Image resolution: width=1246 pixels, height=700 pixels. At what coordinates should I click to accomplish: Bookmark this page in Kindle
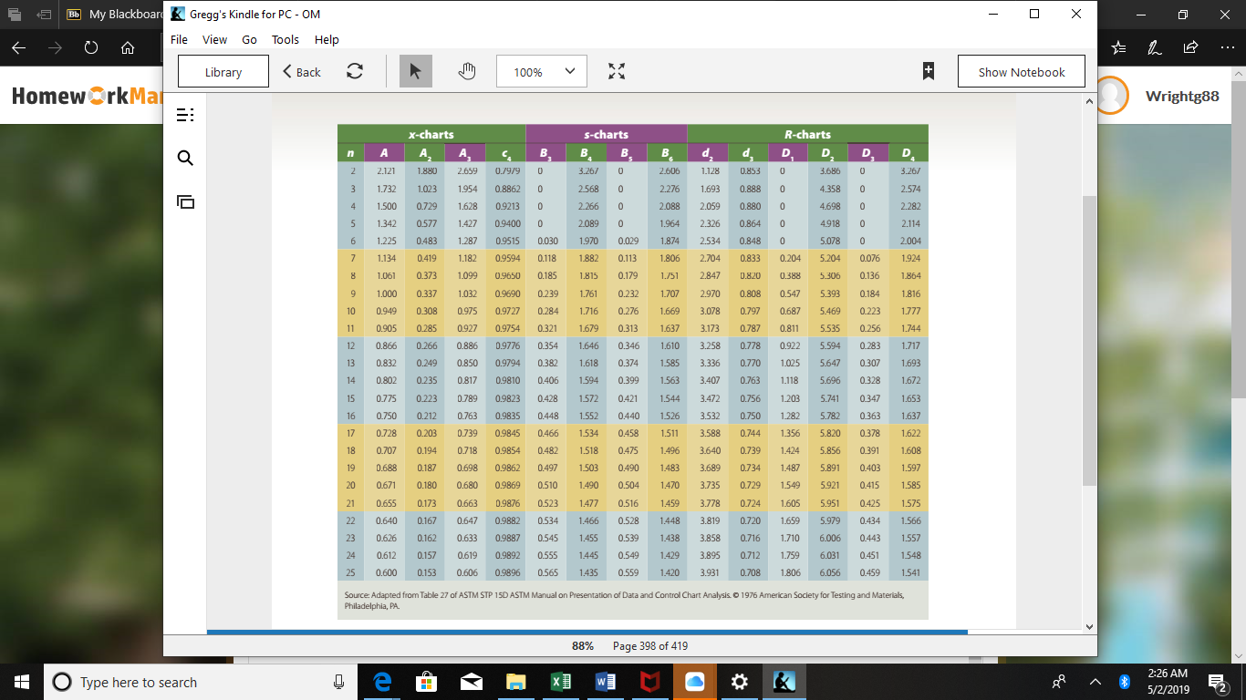click(x=929, y=71)
